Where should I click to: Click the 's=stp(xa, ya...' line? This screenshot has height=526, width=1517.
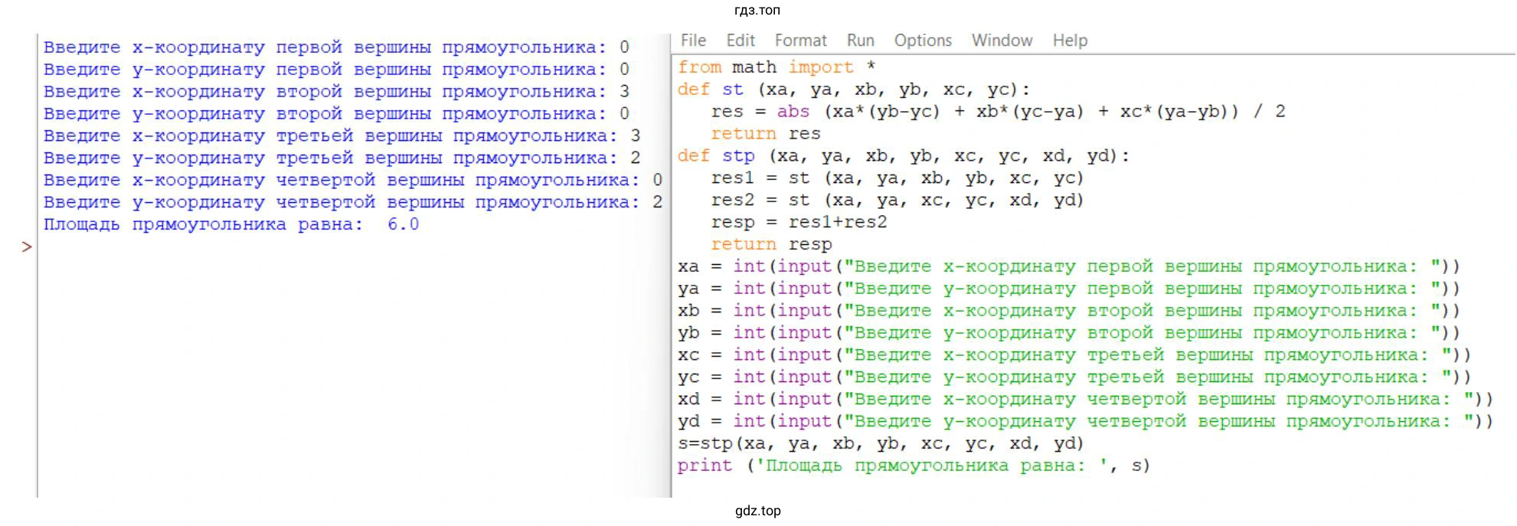click(881, 444)
